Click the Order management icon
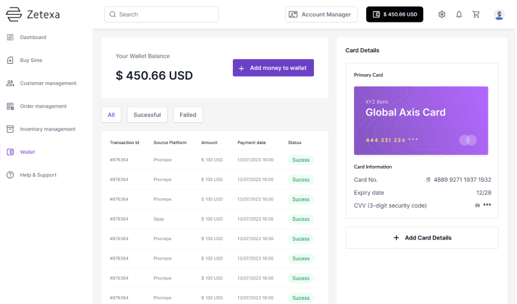 (x=10, y=106)
